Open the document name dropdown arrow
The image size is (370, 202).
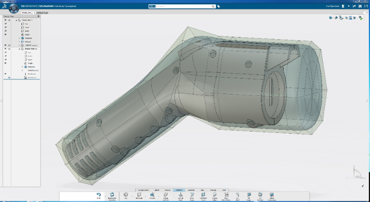[35, 13]
